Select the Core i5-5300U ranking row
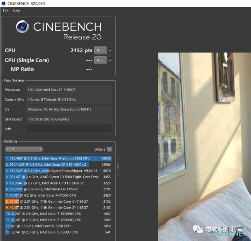This screenshot has height=241, width=251. 58,232
